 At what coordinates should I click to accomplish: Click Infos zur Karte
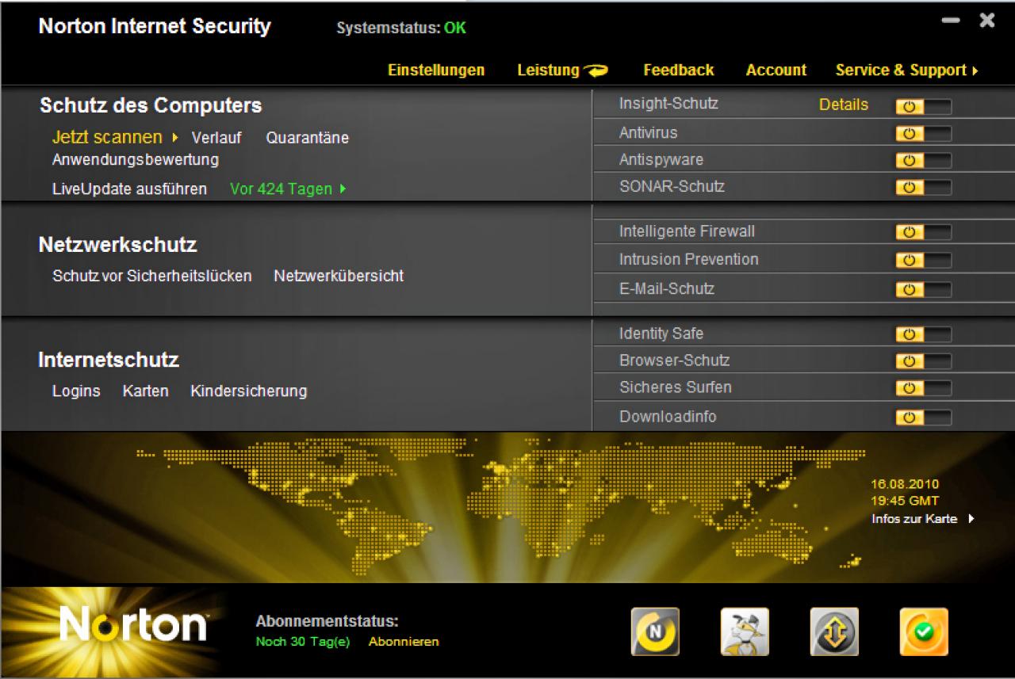click(914, 519)
